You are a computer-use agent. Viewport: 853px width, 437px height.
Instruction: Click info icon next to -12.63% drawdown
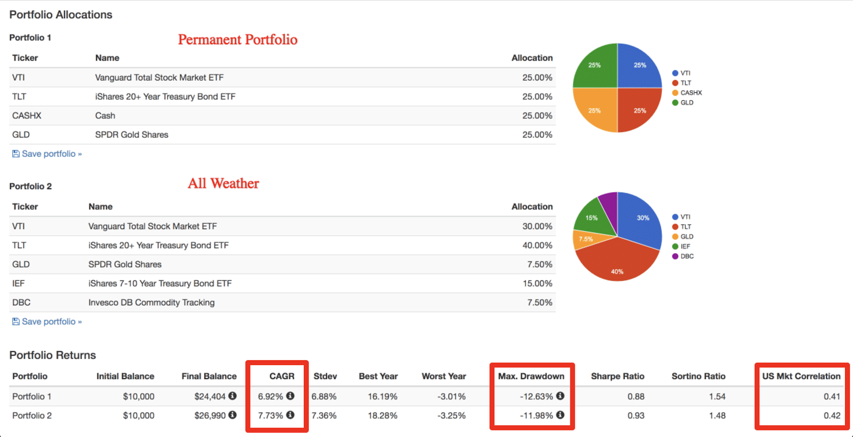pyautogui.click(x=560, y=396)
